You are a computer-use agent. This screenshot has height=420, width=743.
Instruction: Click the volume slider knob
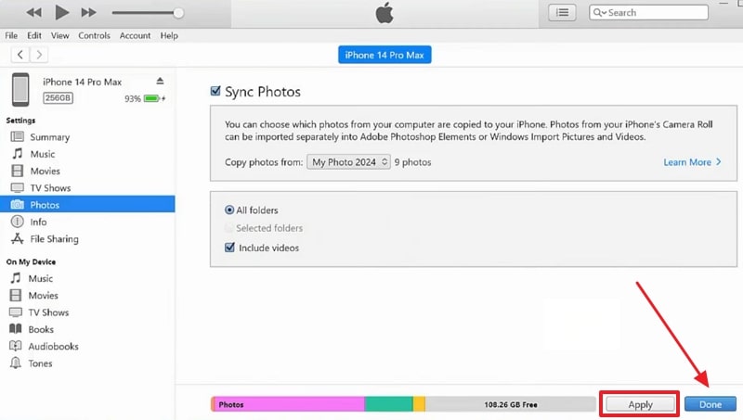pos(178,13)
